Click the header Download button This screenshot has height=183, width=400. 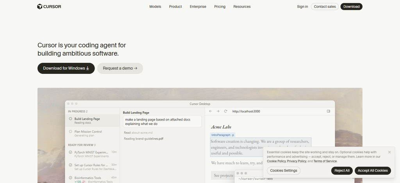pos(351,7)
